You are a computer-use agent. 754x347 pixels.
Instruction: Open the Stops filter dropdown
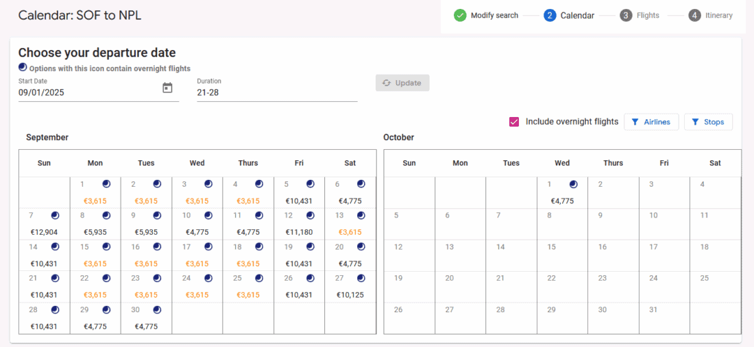pyautogui.click(x=708, y=122)
